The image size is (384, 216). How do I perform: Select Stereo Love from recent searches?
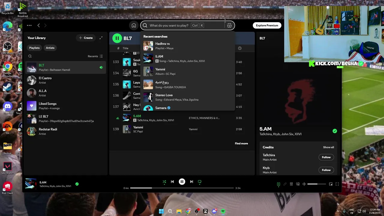tap(187, 97)
